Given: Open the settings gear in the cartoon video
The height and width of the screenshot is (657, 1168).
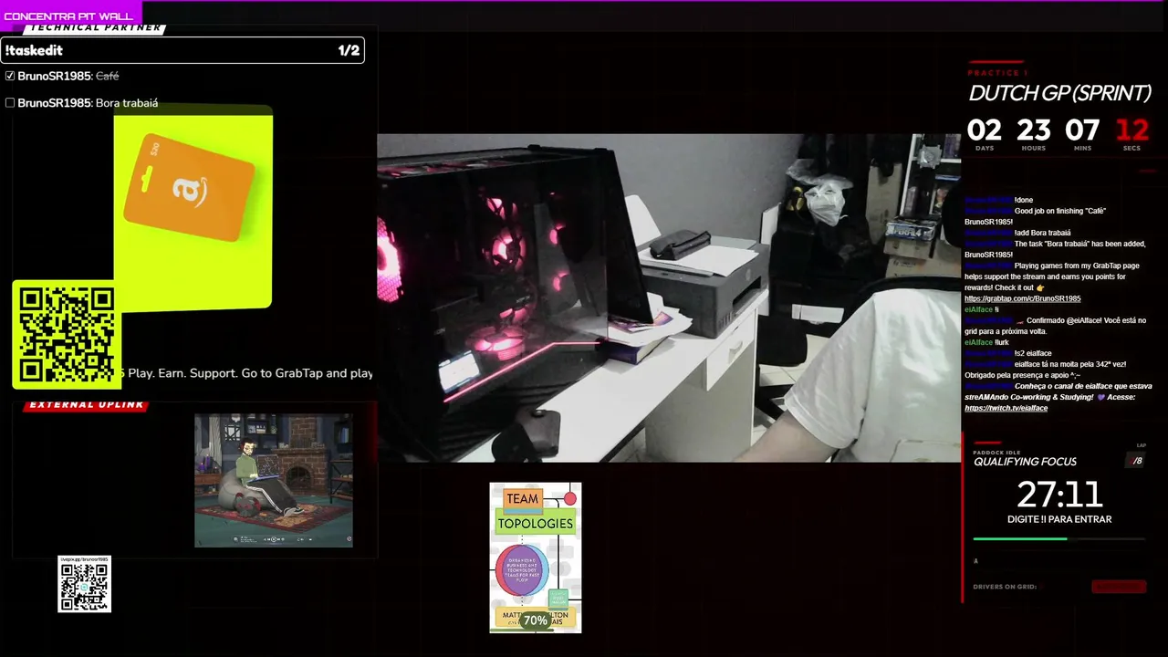Looking at the screenshot, I should coord(349,539).
